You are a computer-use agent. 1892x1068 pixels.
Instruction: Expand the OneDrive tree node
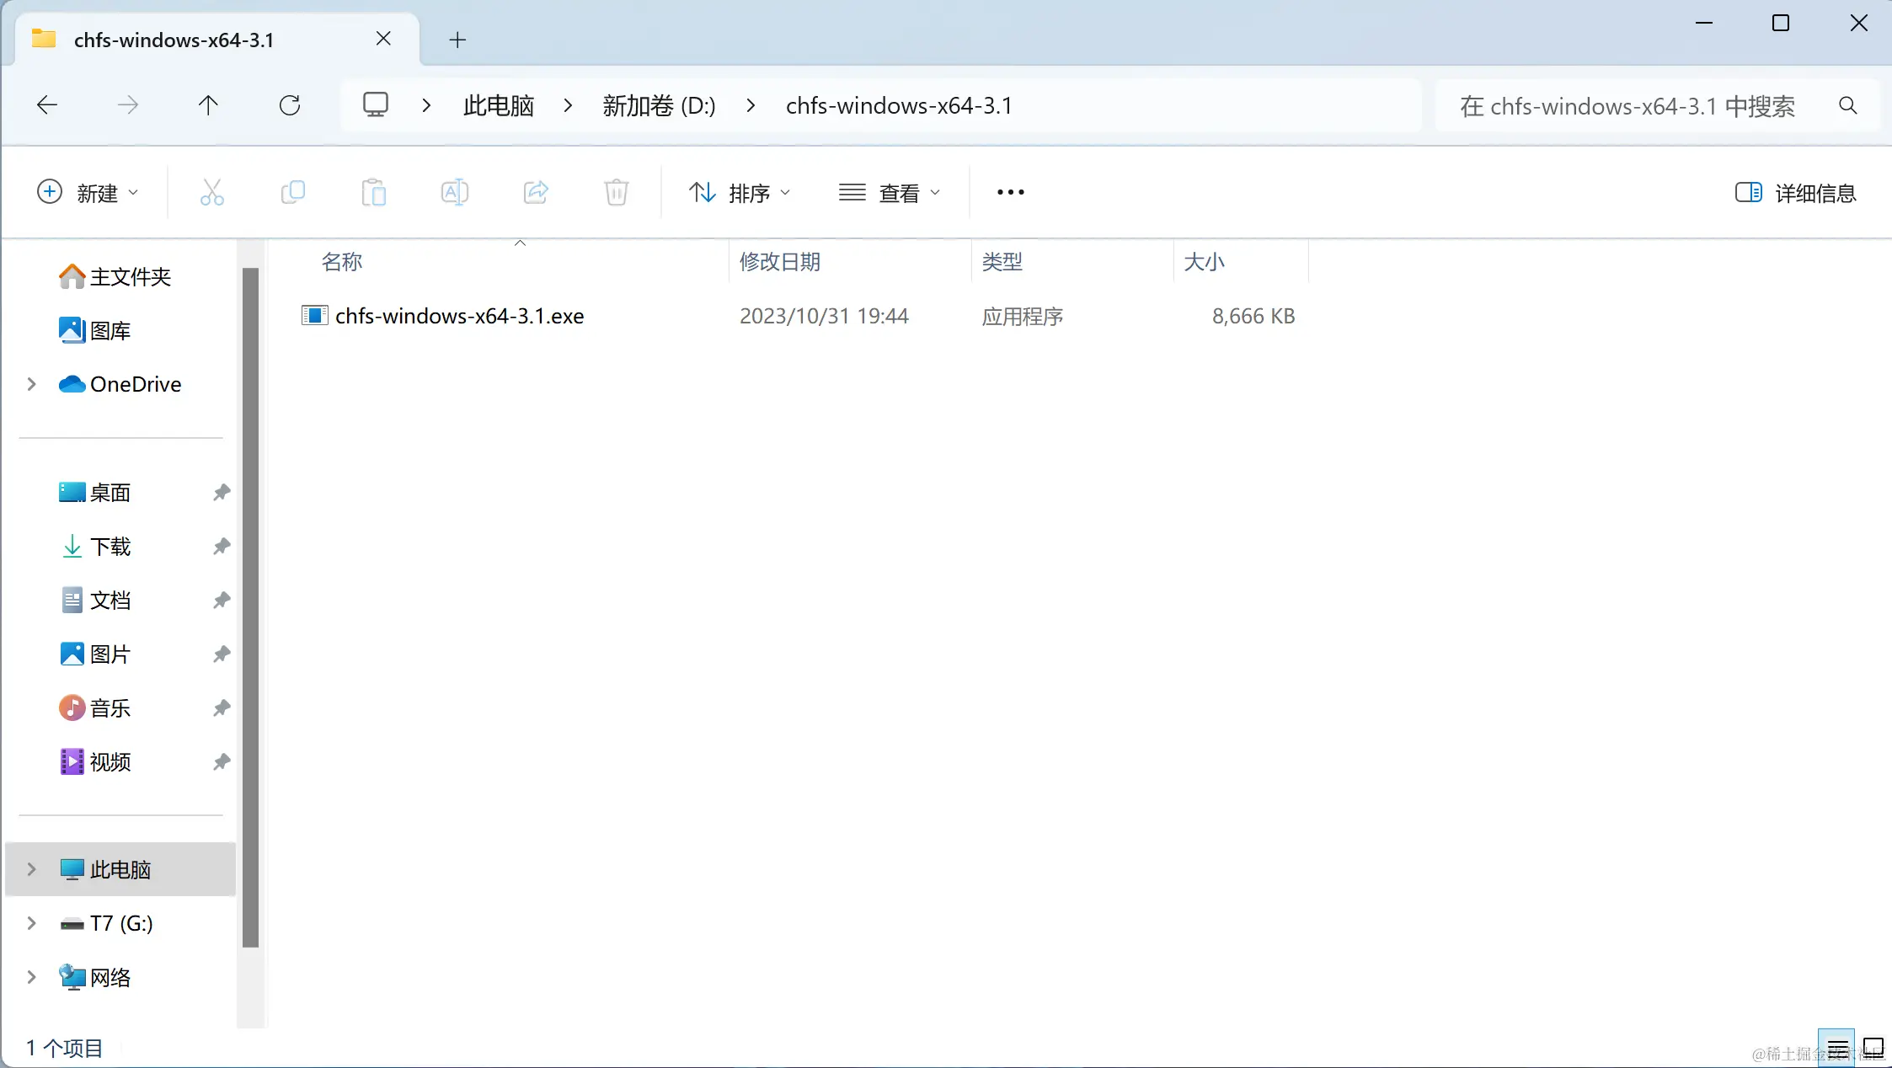pos(32,384)
